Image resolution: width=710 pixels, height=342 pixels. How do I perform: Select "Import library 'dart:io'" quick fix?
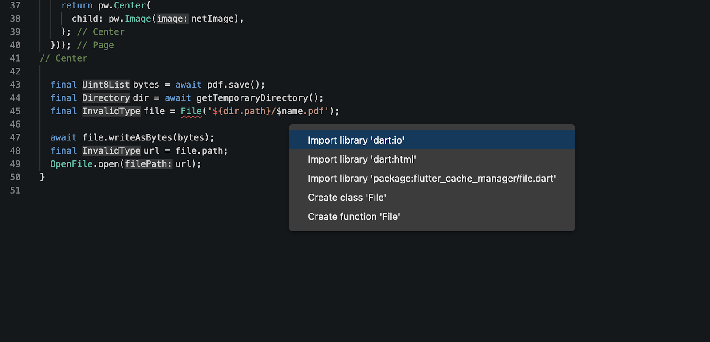click(x=356, y=140)
